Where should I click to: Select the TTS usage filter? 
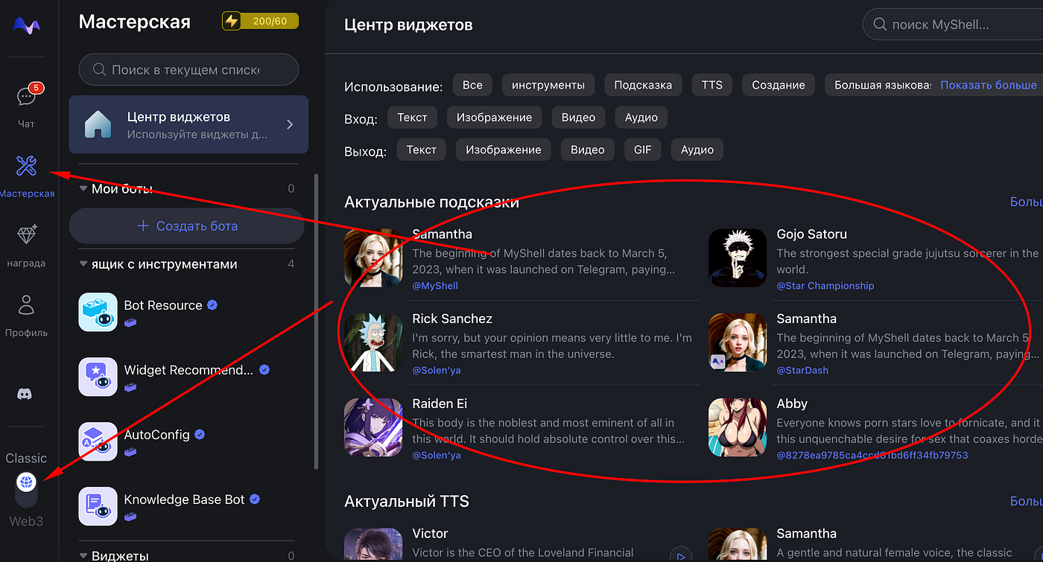pyautogui.click(x=712, y=85)
